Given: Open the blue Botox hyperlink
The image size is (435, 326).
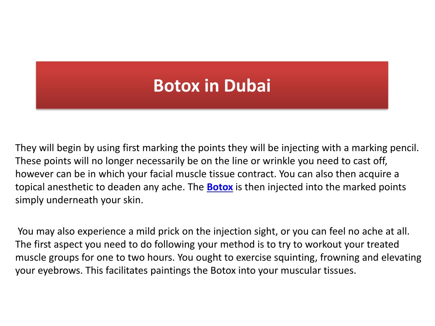Looking at the screenshot, I should (220, 187).
